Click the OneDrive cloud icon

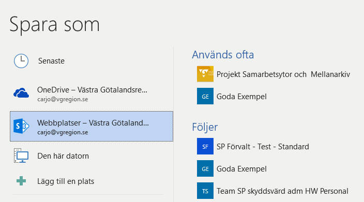(x=21, y=93)
